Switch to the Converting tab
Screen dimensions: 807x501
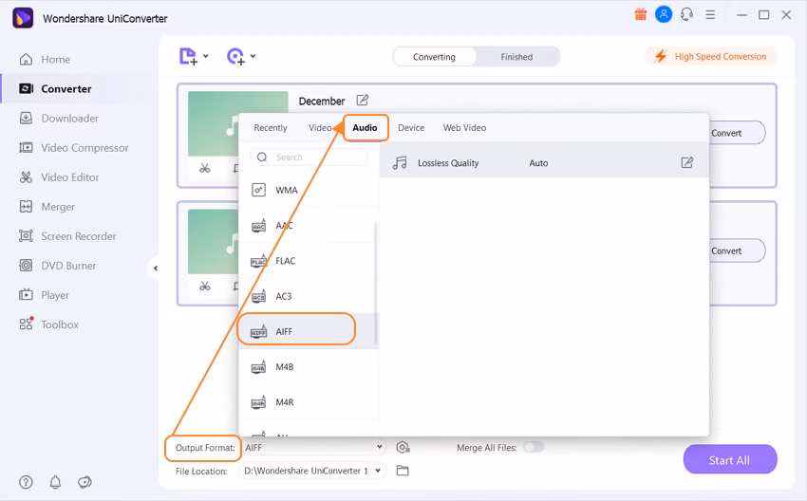click(435, 57)
